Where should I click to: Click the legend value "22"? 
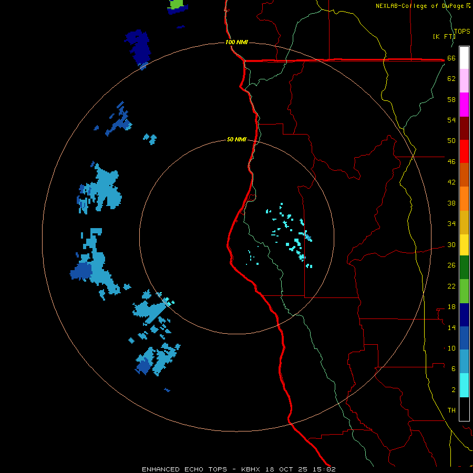click(x=451, y=286)
